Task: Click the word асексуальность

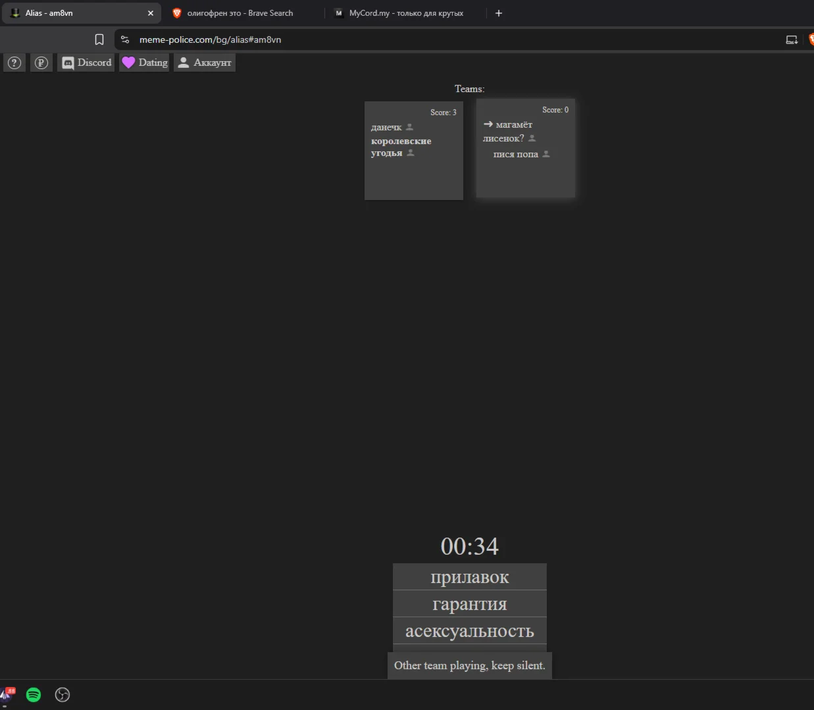Action: 470,631
